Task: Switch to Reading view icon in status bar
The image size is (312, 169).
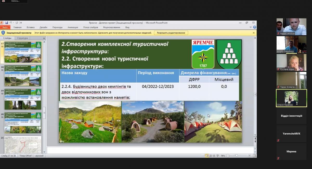Action: coord(214,156)
